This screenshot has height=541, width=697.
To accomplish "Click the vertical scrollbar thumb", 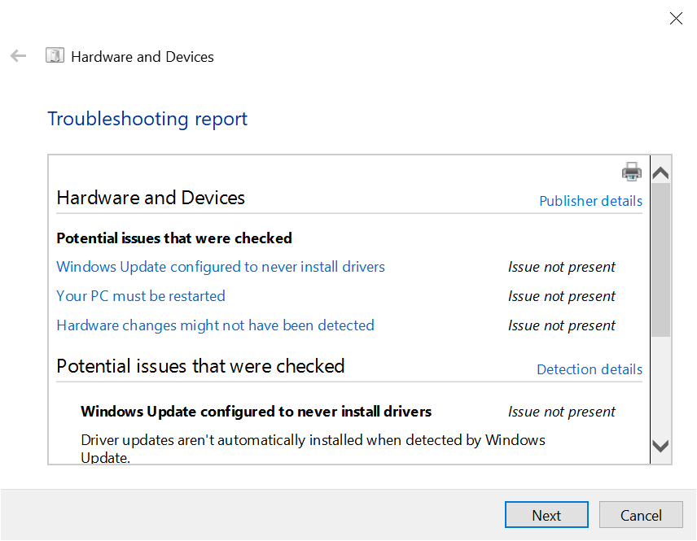I will coord(661,260).
